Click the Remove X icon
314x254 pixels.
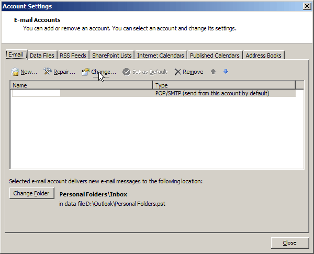(x=177, y=72)
